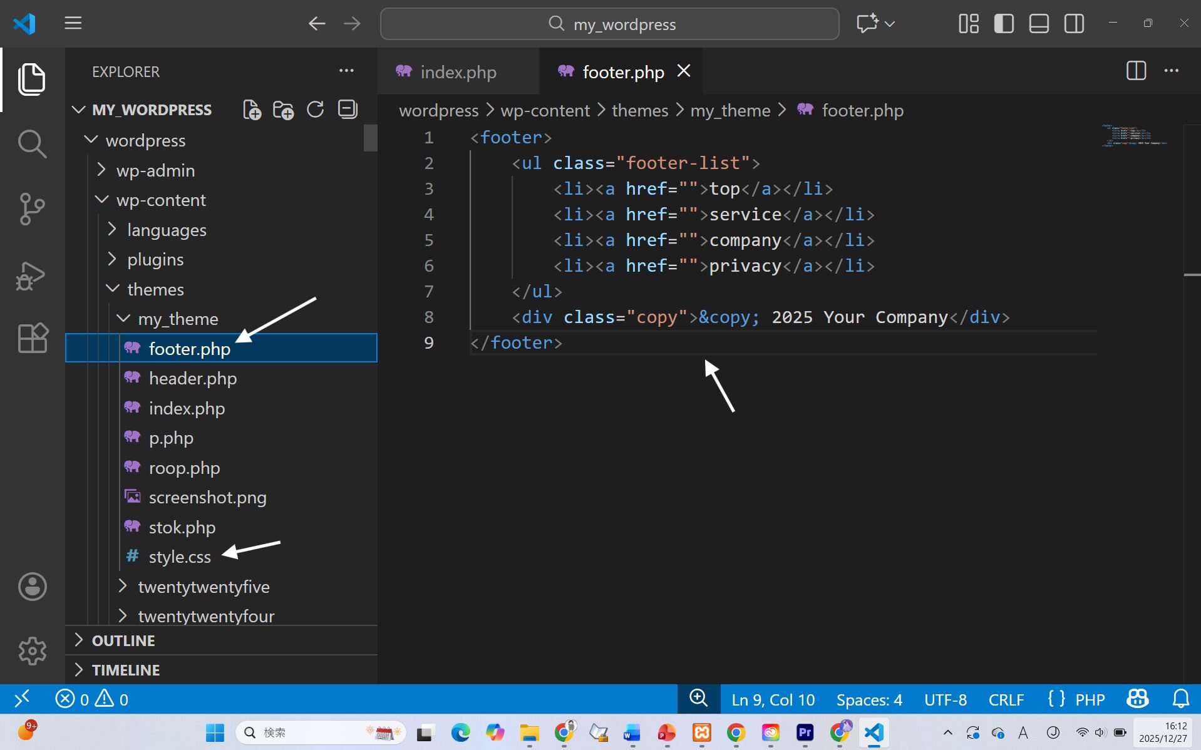Screen dimensions: 1201x750
Task: Refresh the Explorer file tree
Action: (315, 110)
